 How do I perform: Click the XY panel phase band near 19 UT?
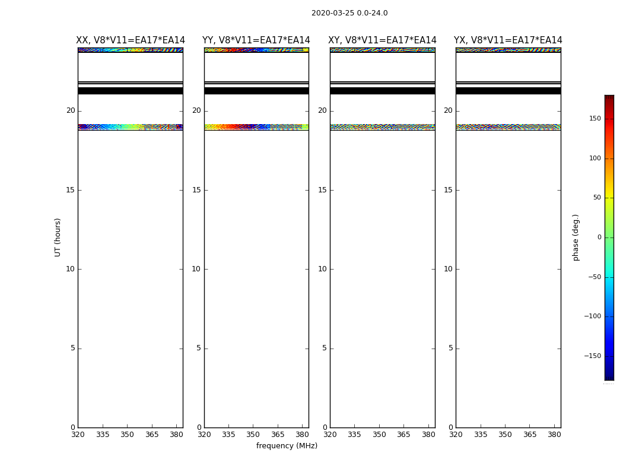[x=382, y=127]
